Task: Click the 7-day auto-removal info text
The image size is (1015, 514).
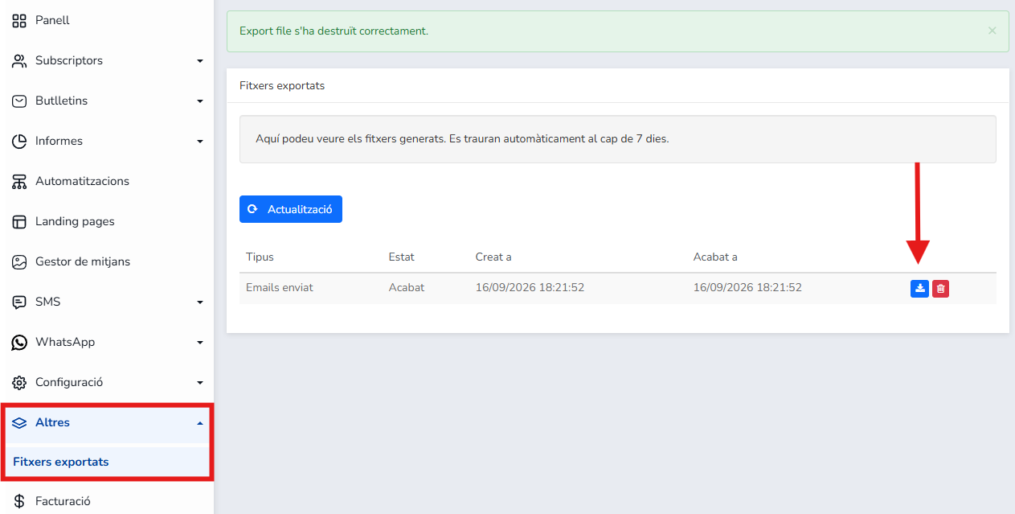Action: click(462, 138)
